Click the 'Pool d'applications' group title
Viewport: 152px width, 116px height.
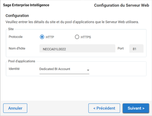point(22,61)
